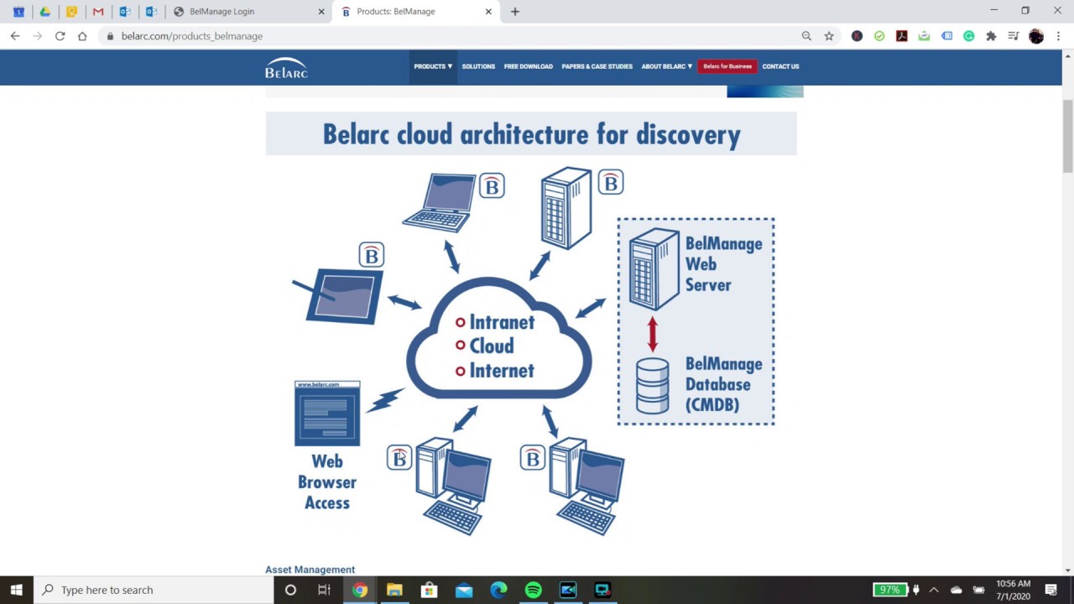1074x604 pixels.
Task: Open the blue tag extension
Action: [x=946, y=36]
